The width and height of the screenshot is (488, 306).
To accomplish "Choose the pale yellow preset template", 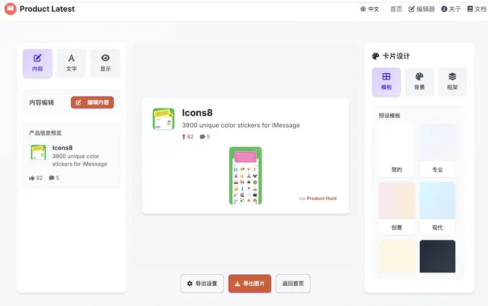I will tap(396, 256).
